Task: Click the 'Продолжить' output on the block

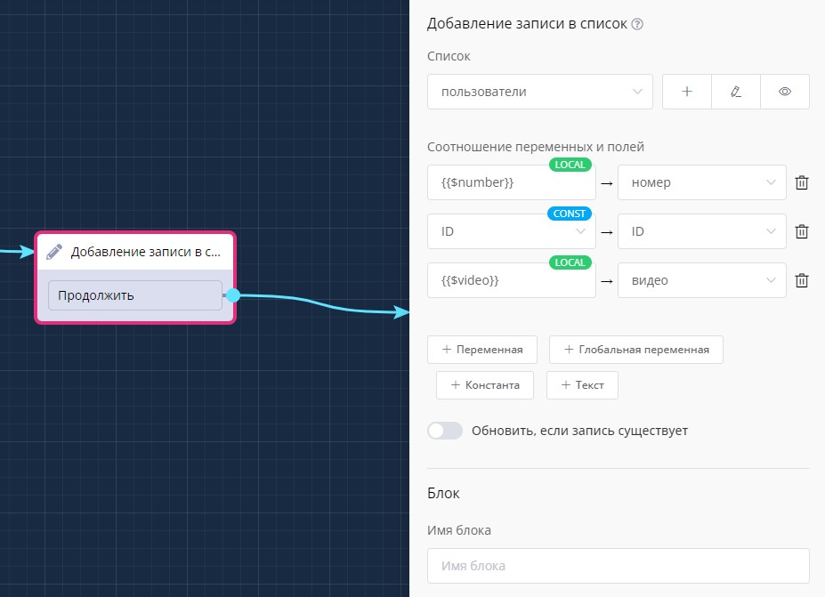Action: click(x=134, y=295)
